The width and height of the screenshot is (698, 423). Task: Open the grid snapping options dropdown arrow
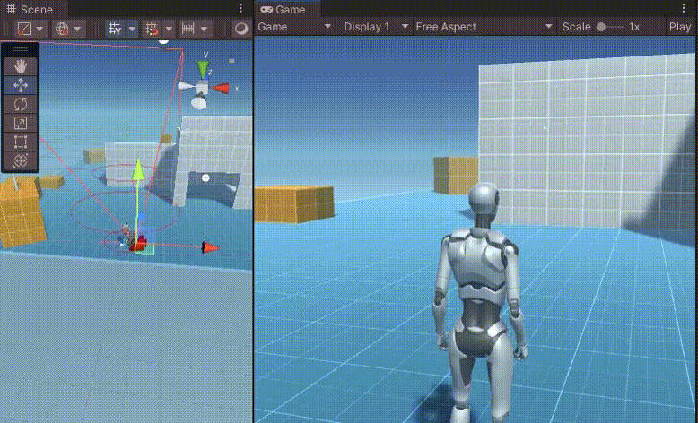click(x=170, y=29)
